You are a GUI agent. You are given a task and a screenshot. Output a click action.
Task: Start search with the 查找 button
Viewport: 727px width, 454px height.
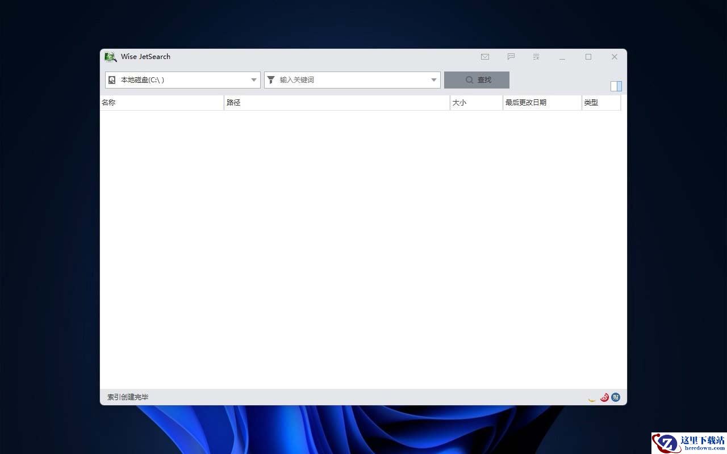click(477, 80)
